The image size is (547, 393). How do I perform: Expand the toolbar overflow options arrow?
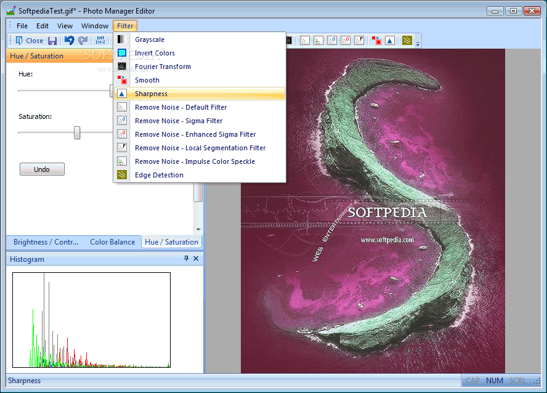[418, 44]
